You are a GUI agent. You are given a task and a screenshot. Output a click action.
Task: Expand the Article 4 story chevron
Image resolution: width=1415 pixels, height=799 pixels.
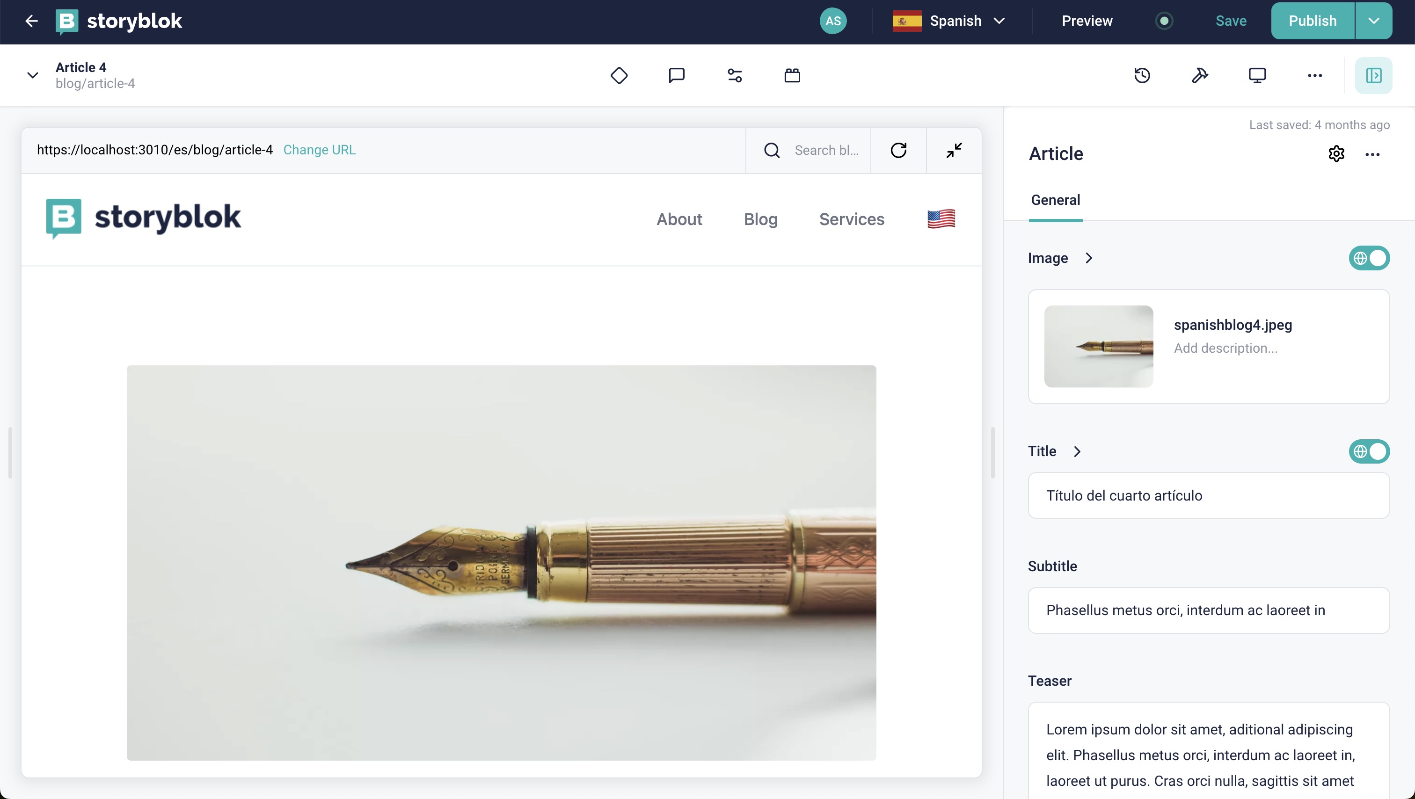click(32, 75)
